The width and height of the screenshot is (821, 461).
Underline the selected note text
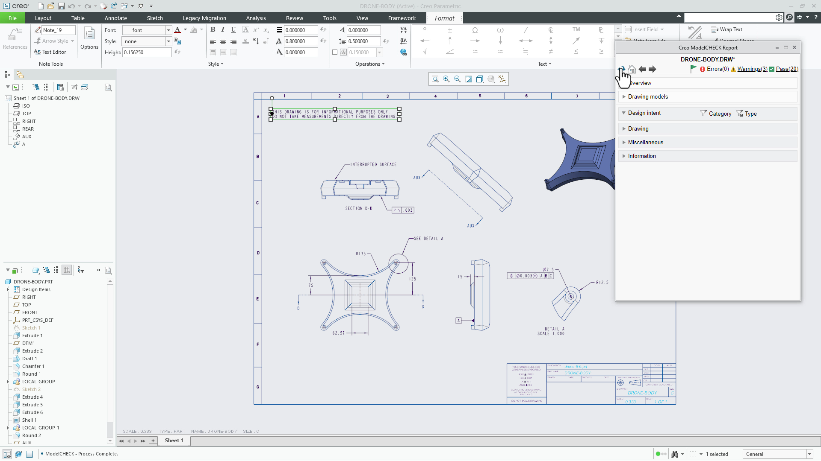[233, 29]
